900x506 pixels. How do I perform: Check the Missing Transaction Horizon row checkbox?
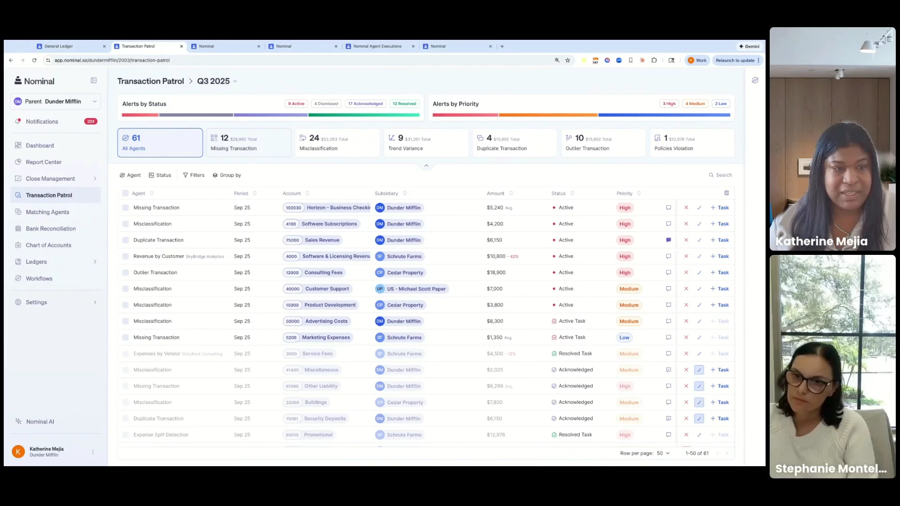click(125, 208)
